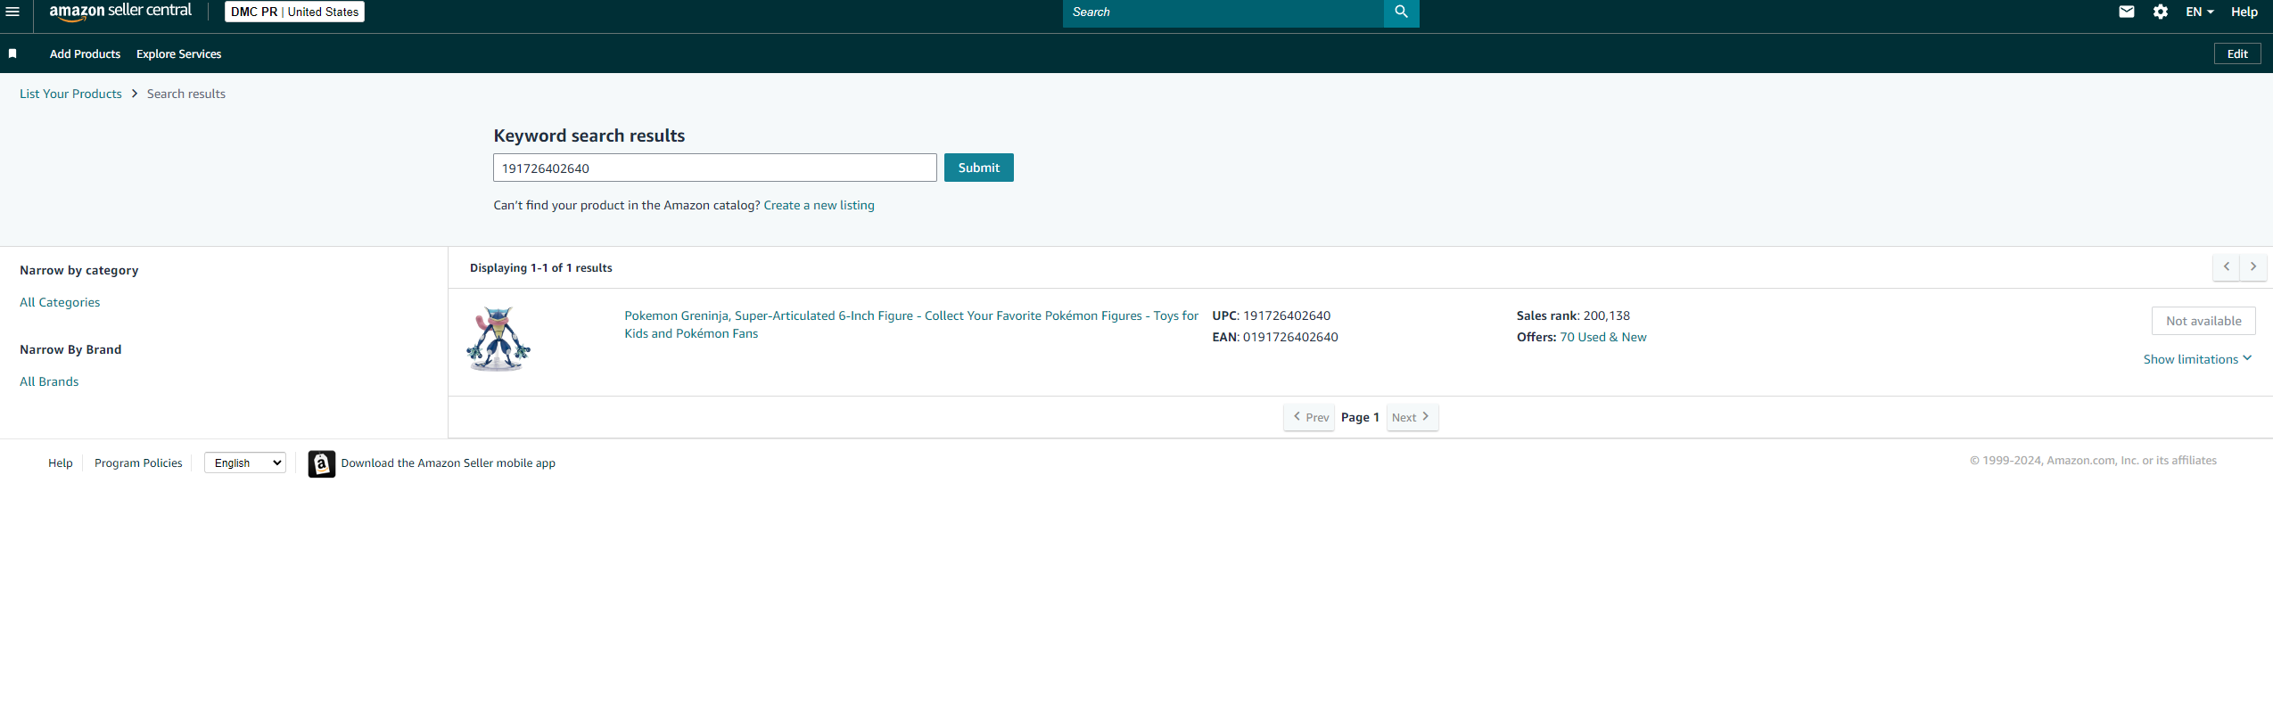
Task: Open the English language select dropdown
Action: click(245, 463)
